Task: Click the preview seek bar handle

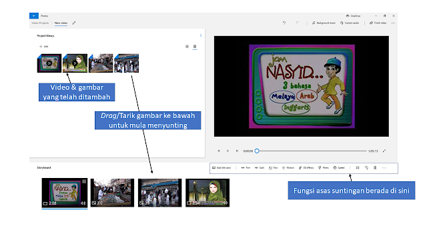Action: point(257,151)
